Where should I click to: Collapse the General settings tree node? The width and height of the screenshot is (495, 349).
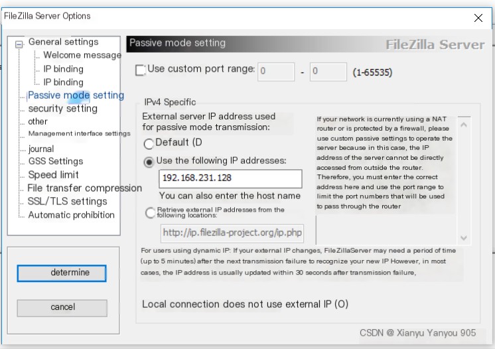pyautogui.click(x=19, y=44)
